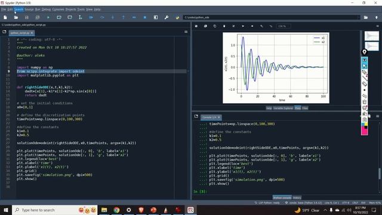Save the plot as an image

coord(196,26)
